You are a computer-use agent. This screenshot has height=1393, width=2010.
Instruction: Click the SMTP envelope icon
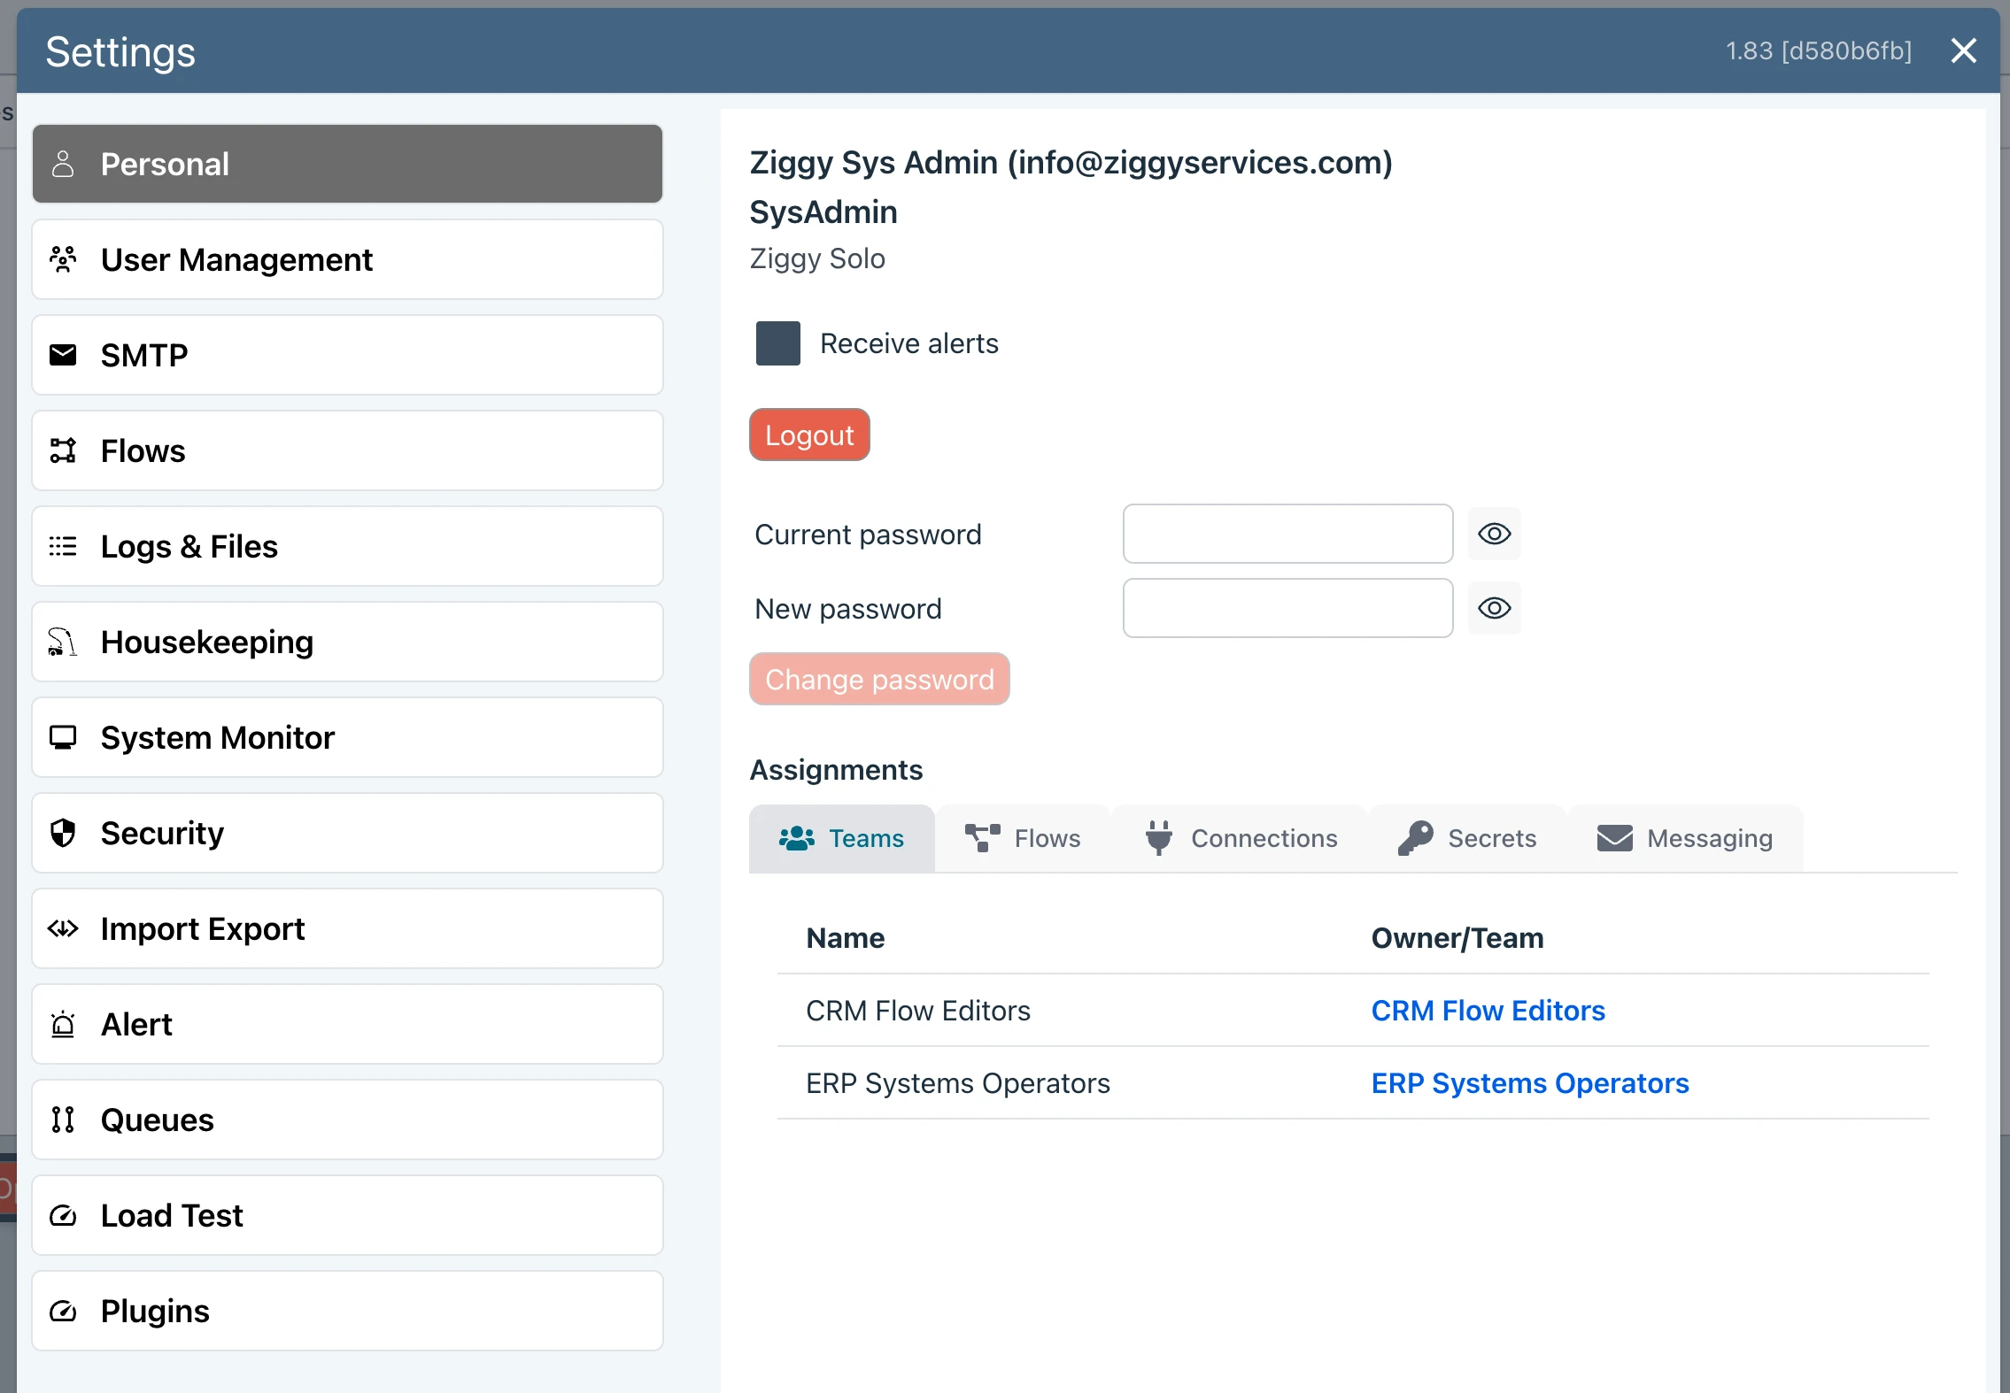63,355
